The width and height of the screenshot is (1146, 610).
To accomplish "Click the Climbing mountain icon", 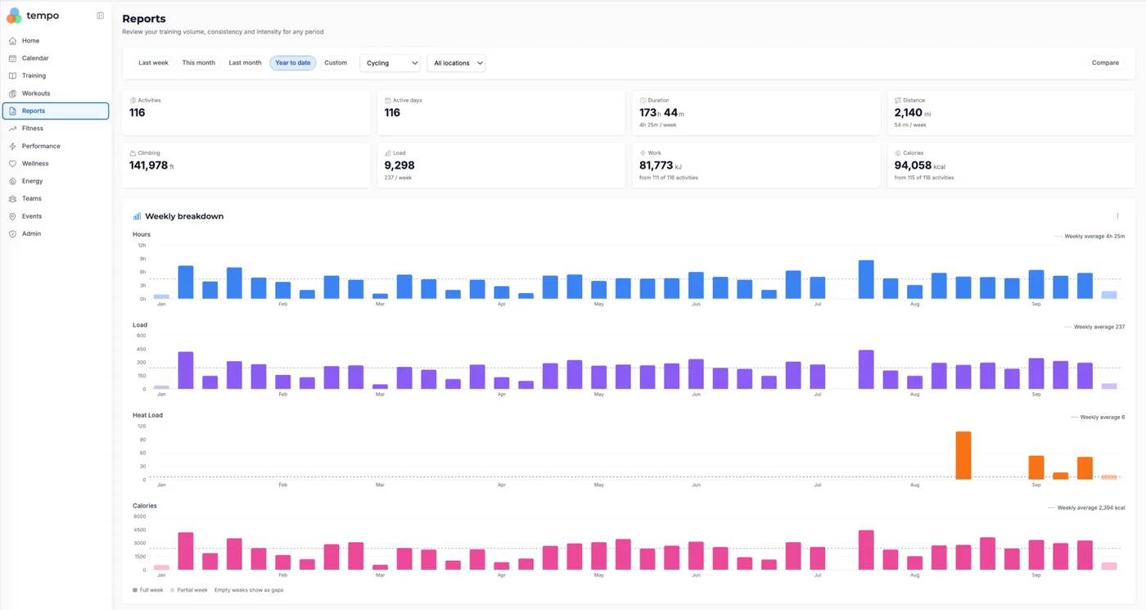I will click(x=133, y=153).
